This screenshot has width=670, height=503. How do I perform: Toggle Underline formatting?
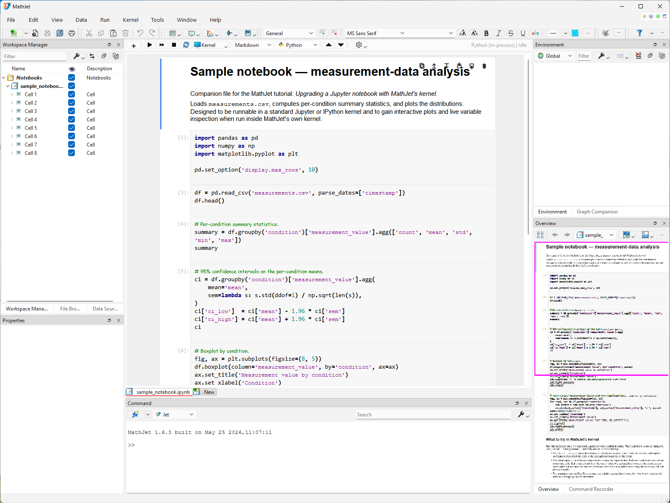pos(523,33)
